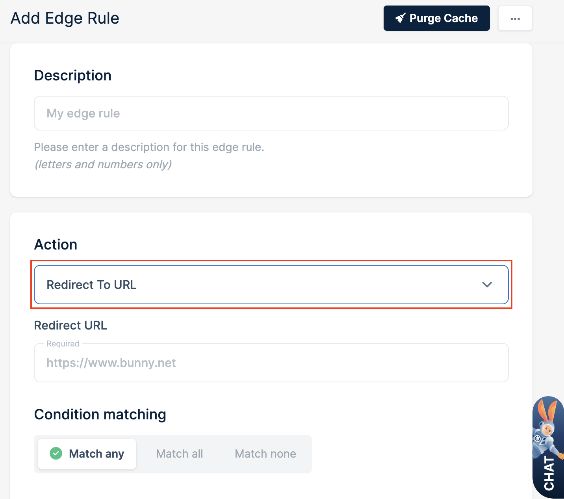Open the three-dots more options menu
Screen dimensions: 564x499
pyautogui.click(x=515, y=19)
